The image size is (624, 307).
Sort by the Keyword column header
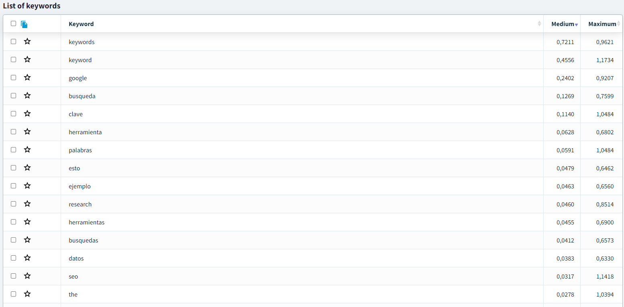81,24
